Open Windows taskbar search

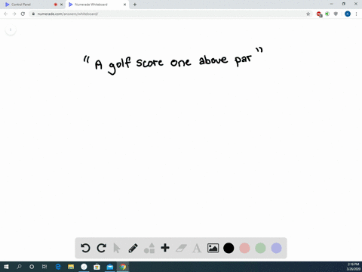19,267
